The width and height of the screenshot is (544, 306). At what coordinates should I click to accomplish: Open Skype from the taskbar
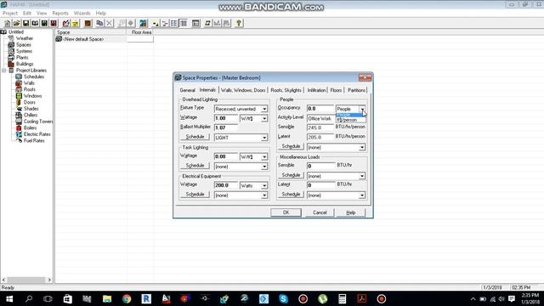[283, 298]
